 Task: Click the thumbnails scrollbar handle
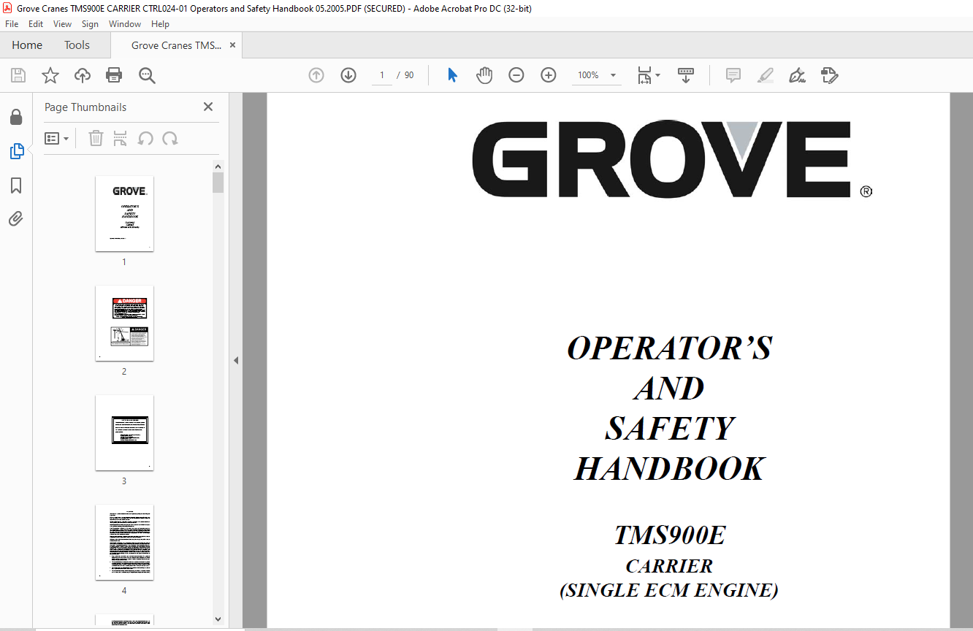click(218, 183)
